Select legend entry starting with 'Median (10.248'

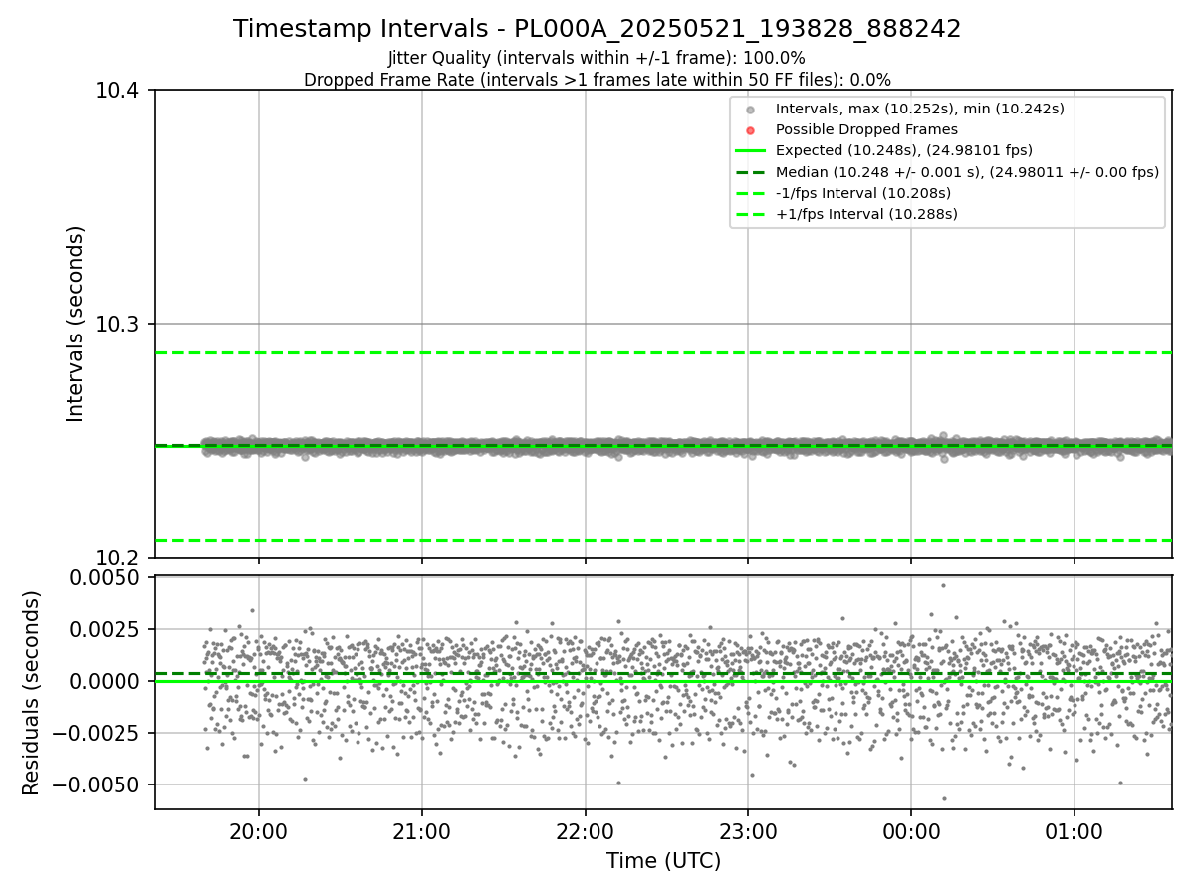point(967,172)
